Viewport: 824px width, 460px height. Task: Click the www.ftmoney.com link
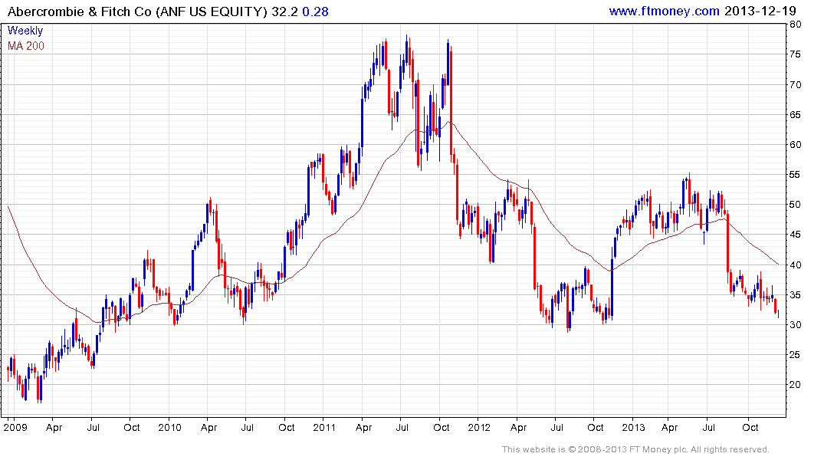coord(664,11)
